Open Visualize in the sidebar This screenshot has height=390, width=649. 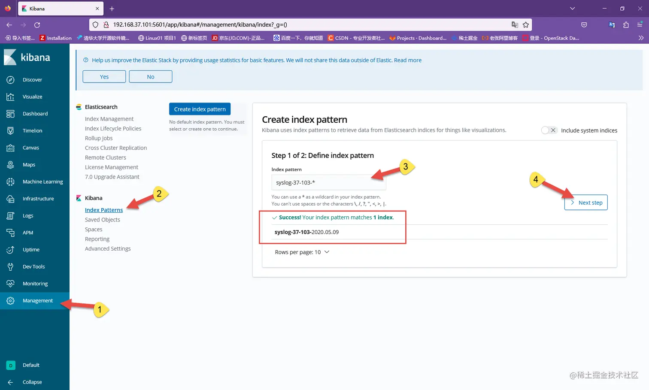coord(32,97)
